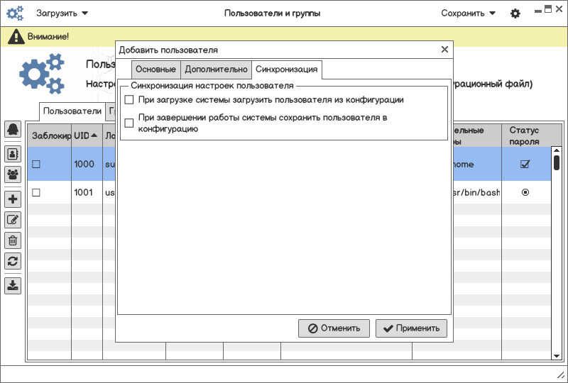Enable save user to configuration at shutdown
This screenshot has height=383, width=568.
pyautogui.click(x=129, y=123)
